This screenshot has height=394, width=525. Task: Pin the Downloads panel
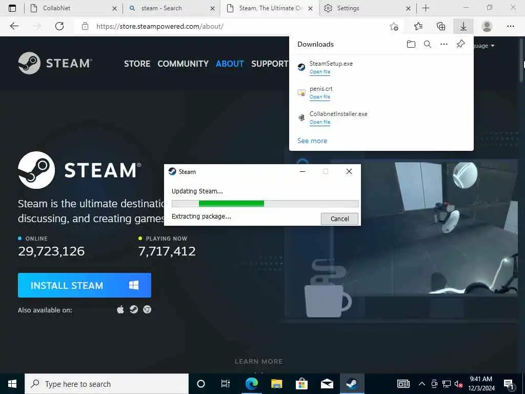pyautogui.click(x=460, y=44)
